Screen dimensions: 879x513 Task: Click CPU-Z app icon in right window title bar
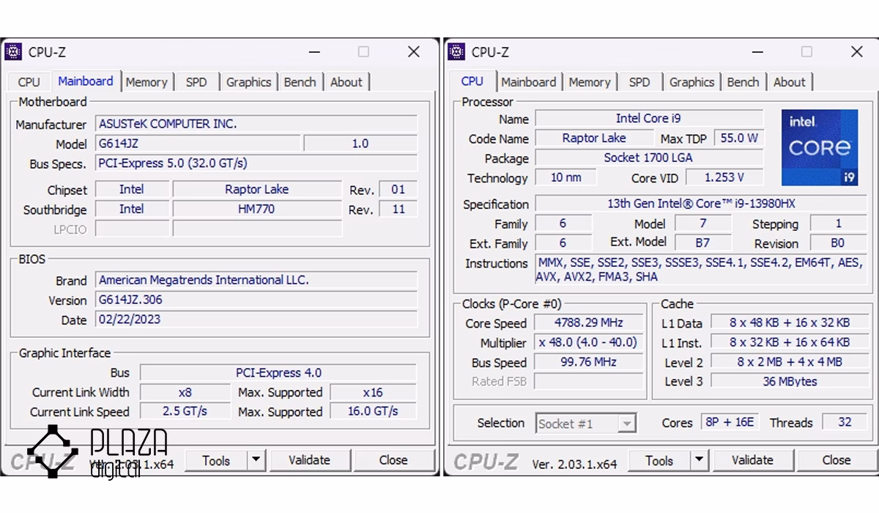click(456, 51)
